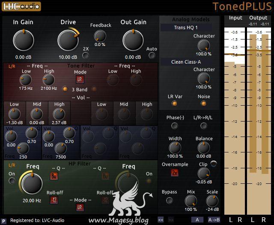The height and width of the screenshot is (225, 274).
Task: Click the Drive value 10.00 dB
Action: tap(68, 57)
